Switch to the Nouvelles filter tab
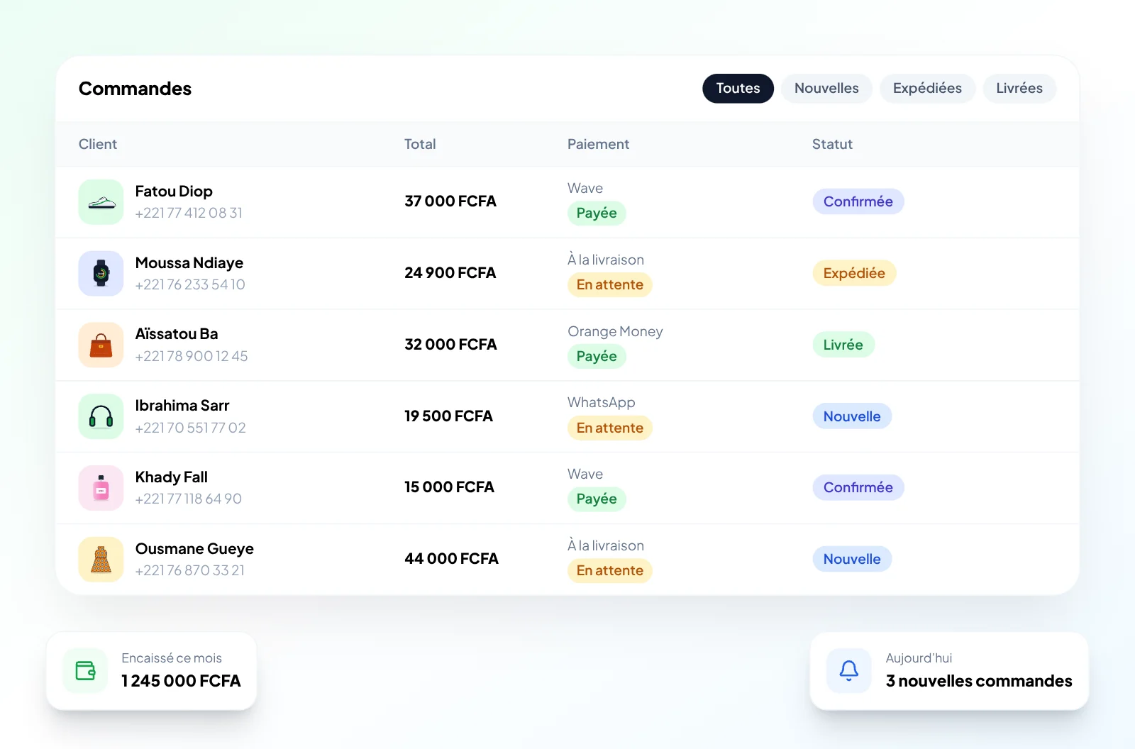The width and height of the screenshot is (1135, 749). click(x=826, y=89)
